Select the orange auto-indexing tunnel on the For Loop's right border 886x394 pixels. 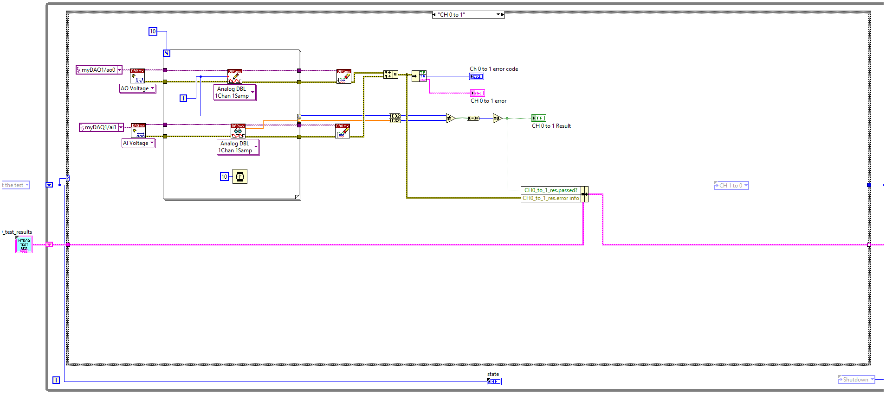pyautogui.click(x=299, y=120)
